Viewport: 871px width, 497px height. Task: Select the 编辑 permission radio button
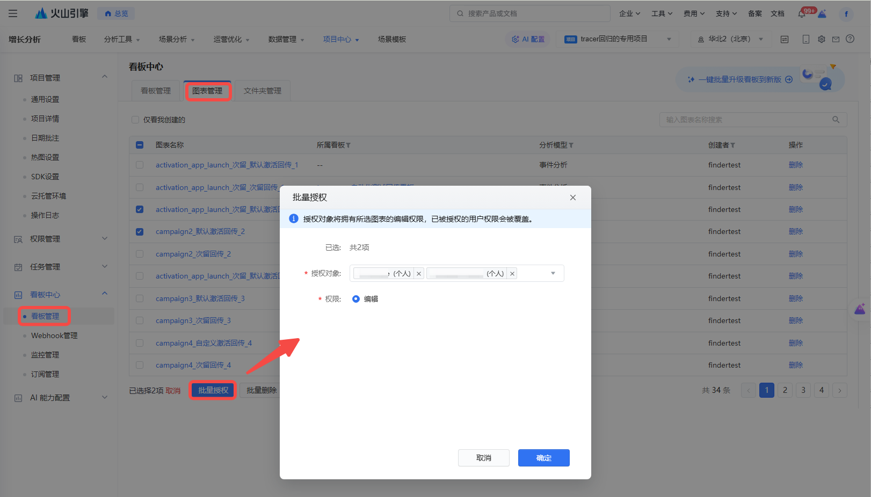356,299
